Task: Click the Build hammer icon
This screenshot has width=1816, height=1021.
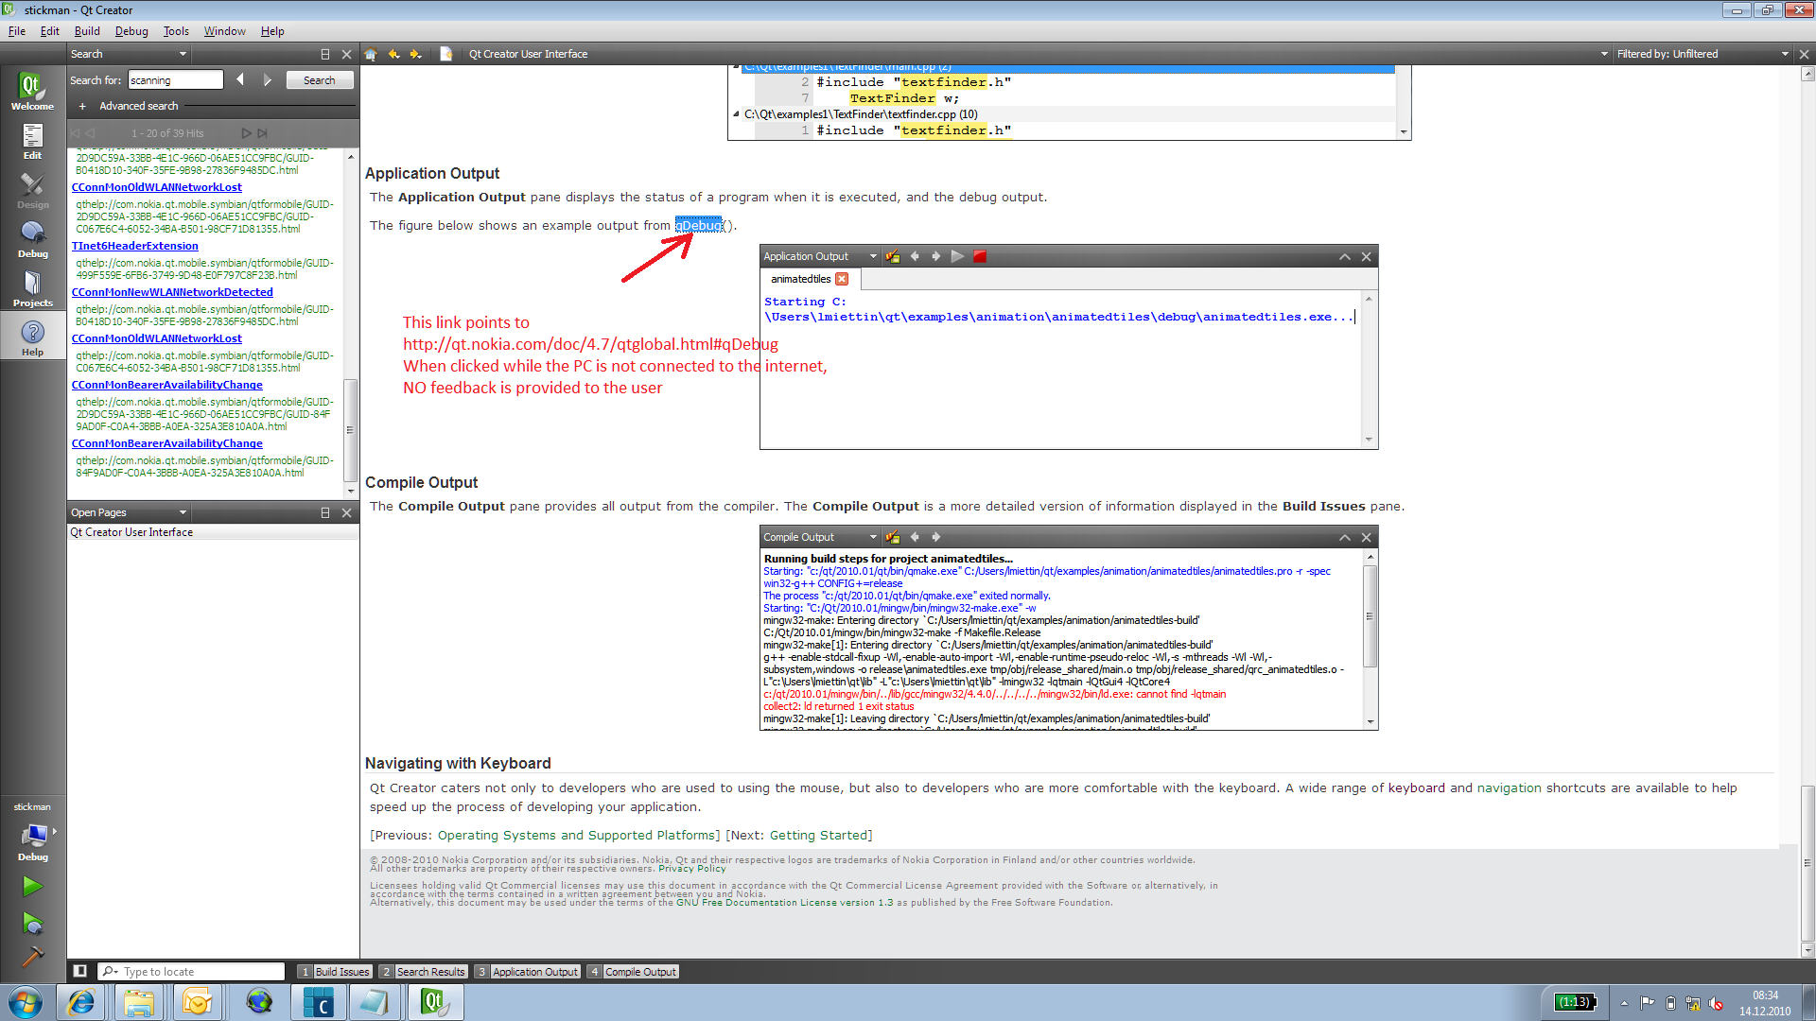Action: pyautogui.click(x=32, y=957)
